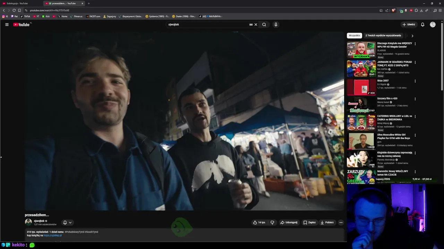Open Dlaczego Książulo video thumbnail
Viewport: 444px width, 249px height.
coord(361,50)
